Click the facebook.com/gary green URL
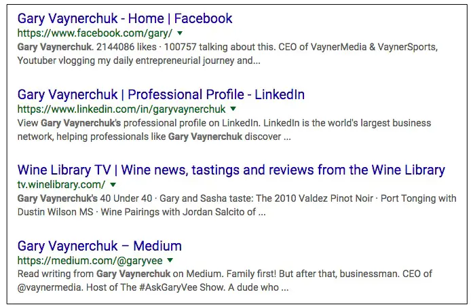This screenshot has height=307, width=471. (95, 33)
